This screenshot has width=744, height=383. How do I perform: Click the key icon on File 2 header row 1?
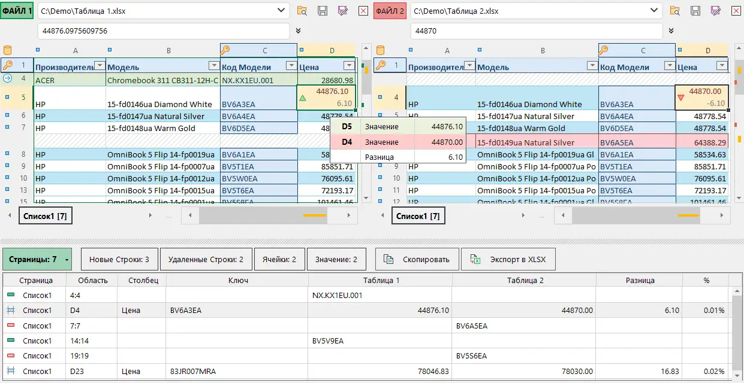click(381, 65)
